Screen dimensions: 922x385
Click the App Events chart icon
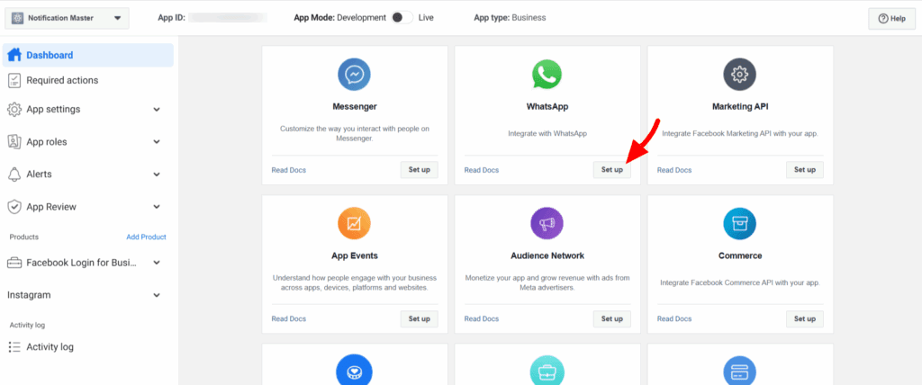point(354,223)
